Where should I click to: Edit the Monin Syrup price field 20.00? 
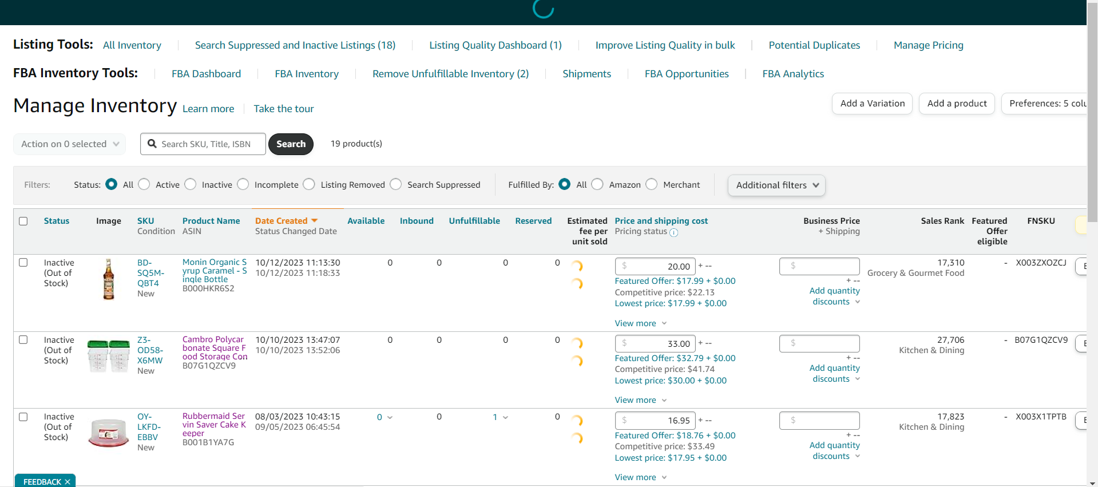pos(655,266)
